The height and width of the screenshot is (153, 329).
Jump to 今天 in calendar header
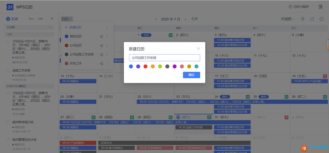[195, 19]
